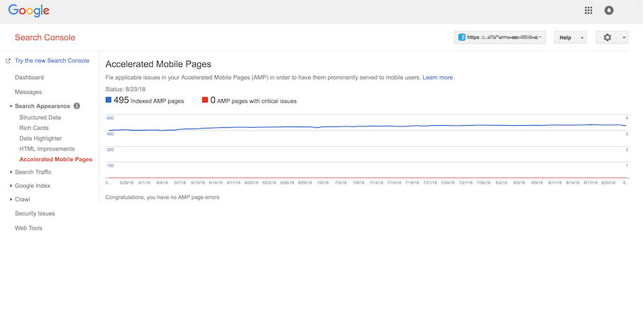Select Accelerated Mobile Pages in sidebar
The image size is (643, 320).
tap(56, 160)
